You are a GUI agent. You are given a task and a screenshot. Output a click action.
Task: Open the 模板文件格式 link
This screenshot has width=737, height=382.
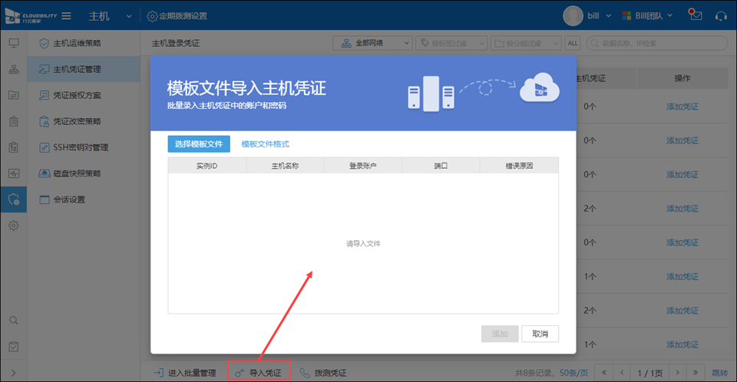[x=265, y=143]
